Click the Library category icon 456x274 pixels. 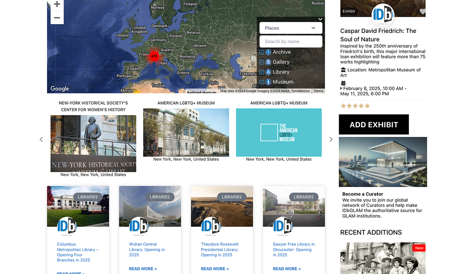tap(269, 72)
